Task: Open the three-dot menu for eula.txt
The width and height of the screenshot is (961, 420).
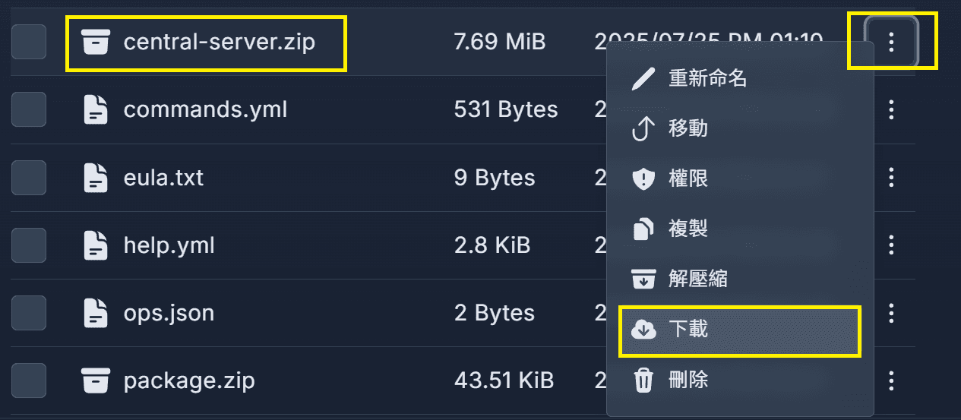Action: click(x=892, y=178)
